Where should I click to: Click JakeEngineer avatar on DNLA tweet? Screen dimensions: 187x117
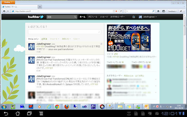pos(32,79)
